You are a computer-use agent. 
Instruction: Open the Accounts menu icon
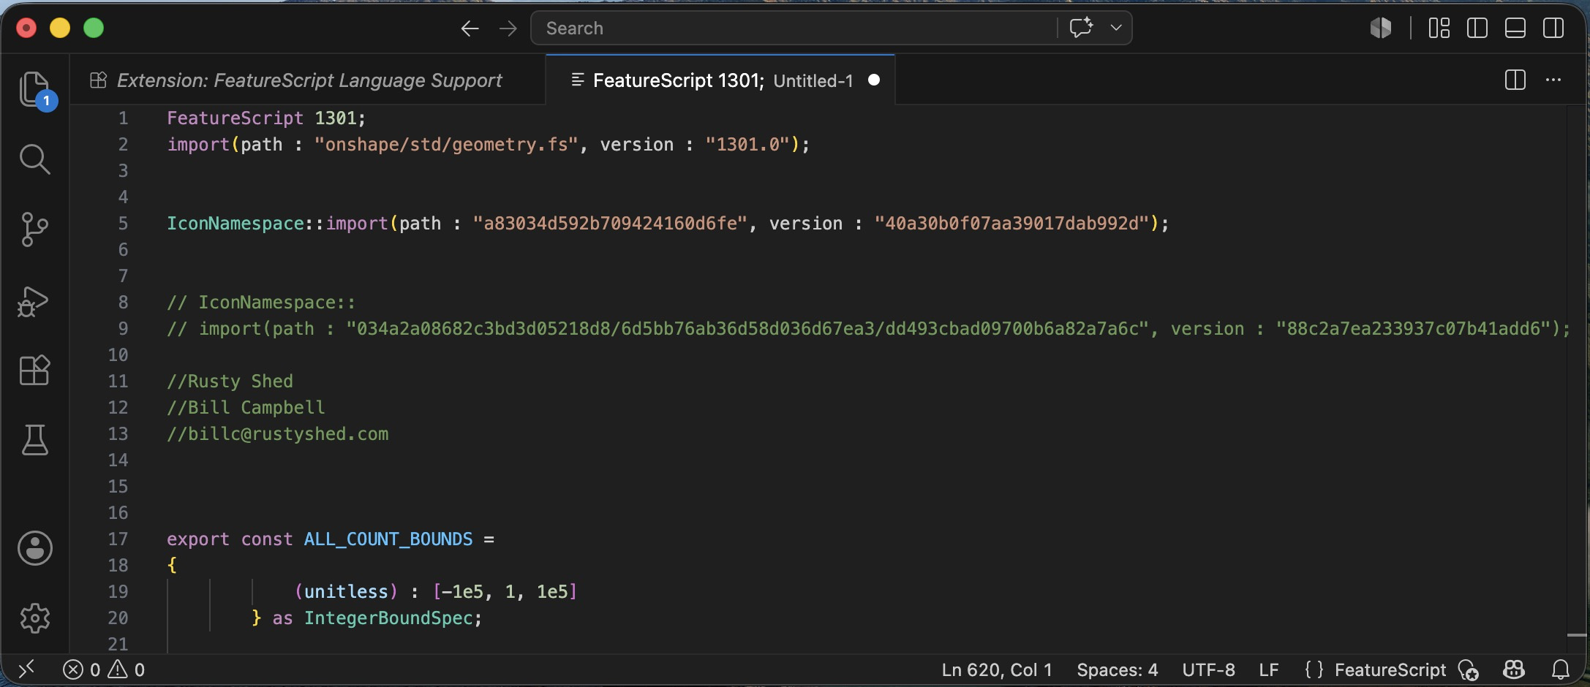click(x=34, y=548)
